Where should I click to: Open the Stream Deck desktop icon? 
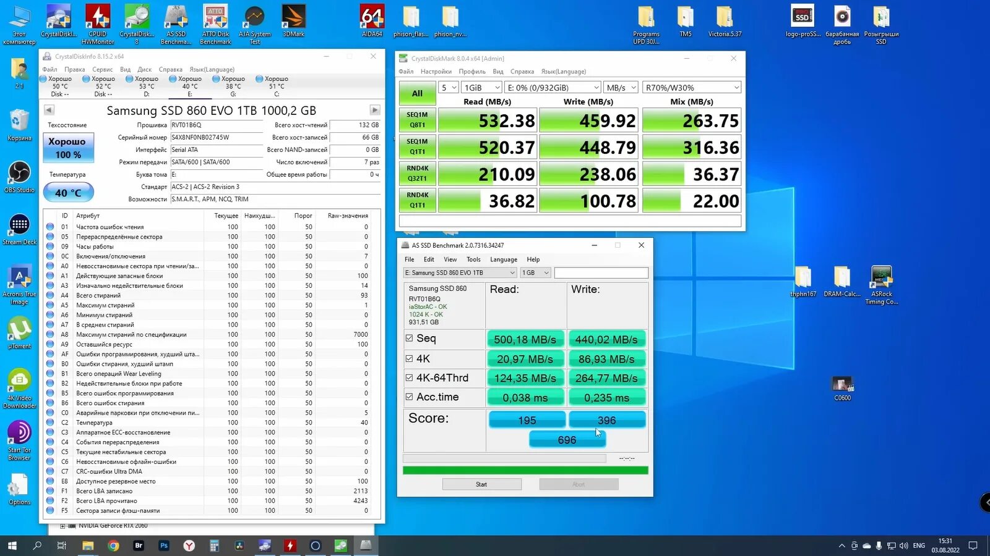pos(19,229)
